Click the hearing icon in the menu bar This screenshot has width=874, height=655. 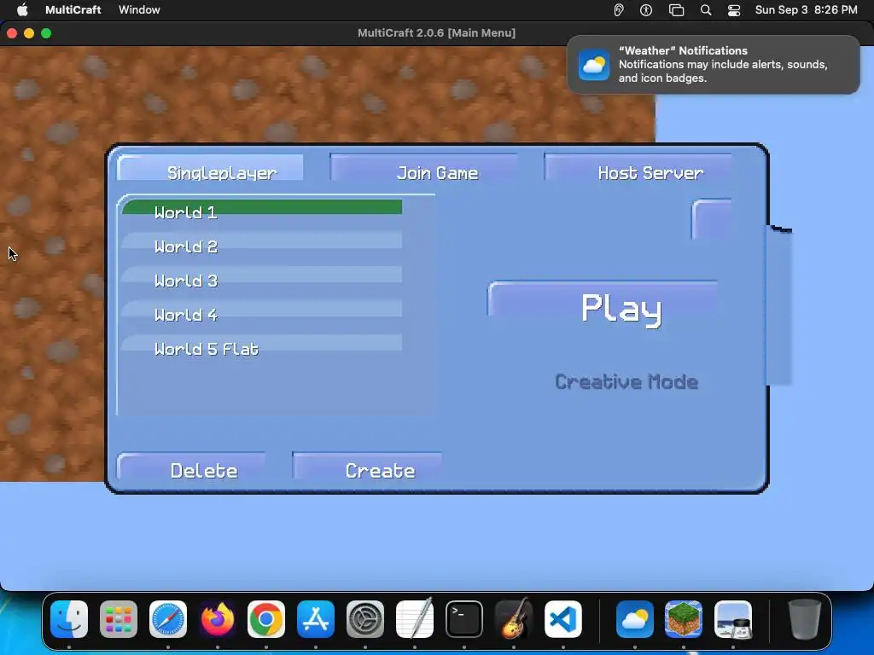[619, 10]
